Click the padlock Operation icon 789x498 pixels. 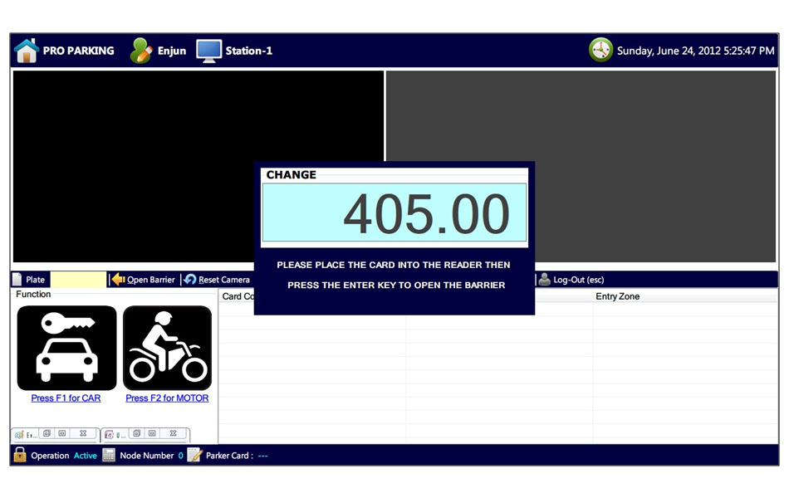[20, 455]
